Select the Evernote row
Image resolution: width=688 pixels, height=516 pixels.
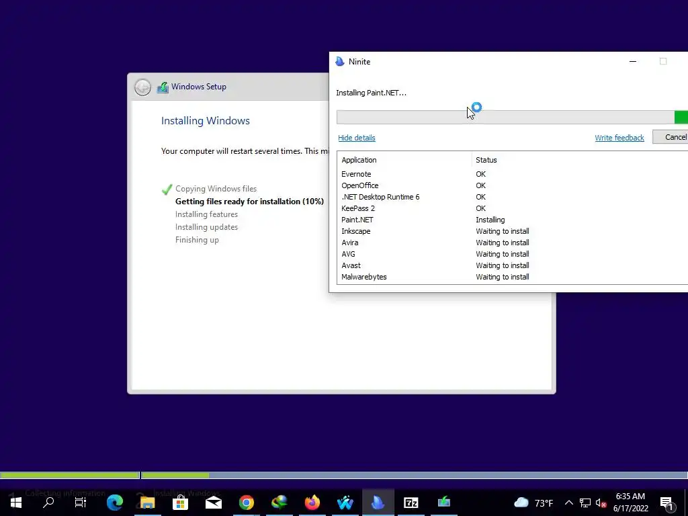(512, 174)
